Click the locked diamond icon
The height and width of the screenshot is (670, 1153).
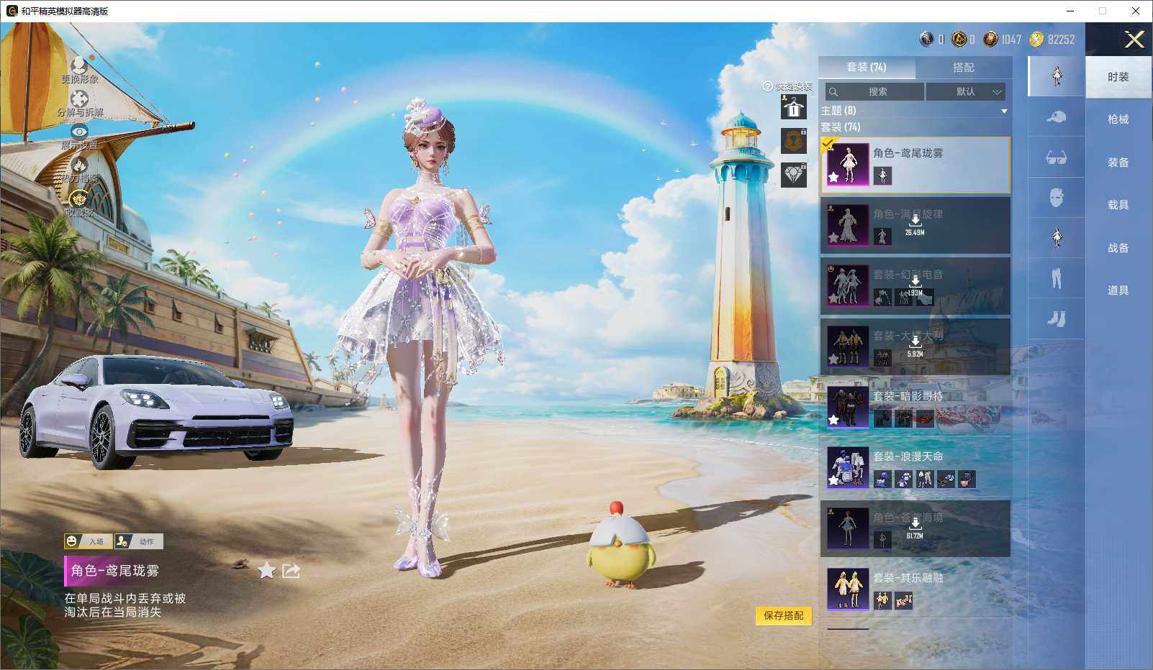coord(794,175)
